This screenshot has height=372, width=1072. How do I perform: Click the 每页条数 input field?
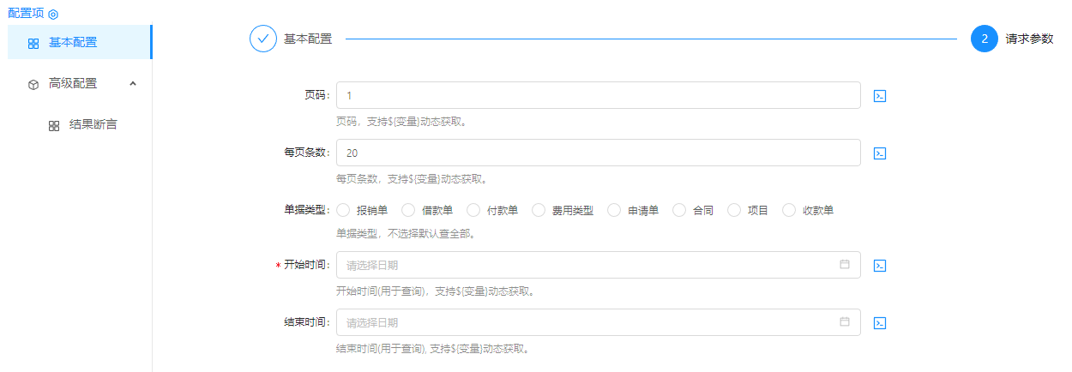coord(598,153)
